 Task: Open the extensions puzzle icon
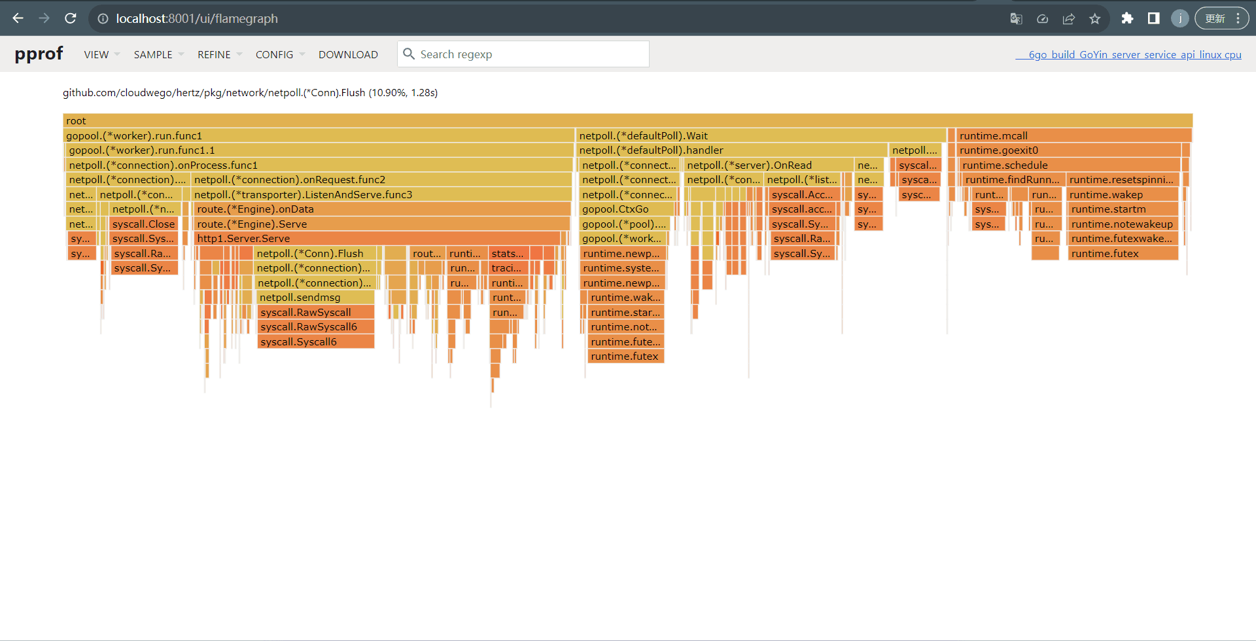click(1127, 18)
